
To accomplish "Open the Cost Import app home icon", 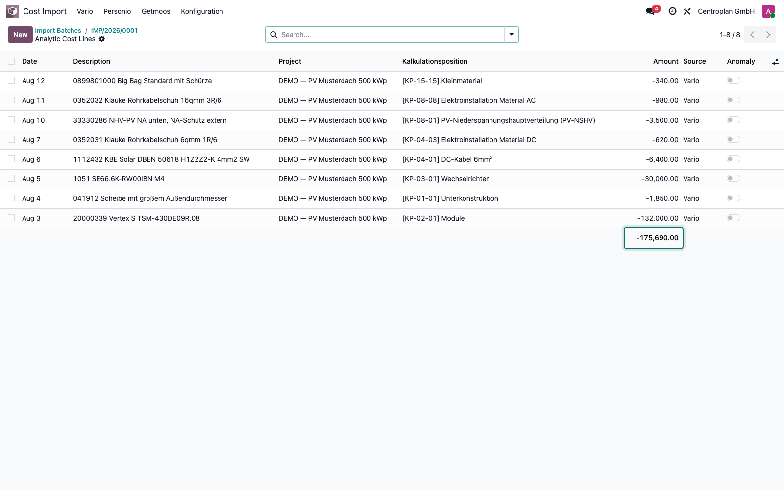I will coord(13,11).
